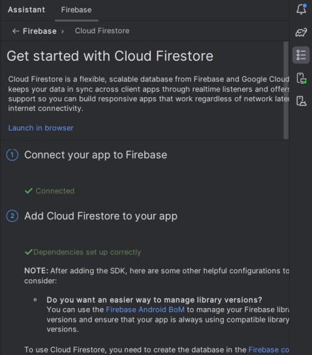312x355 pixels.
Task: Click the green Connected checkmark status
Action: tap(50, 191)
